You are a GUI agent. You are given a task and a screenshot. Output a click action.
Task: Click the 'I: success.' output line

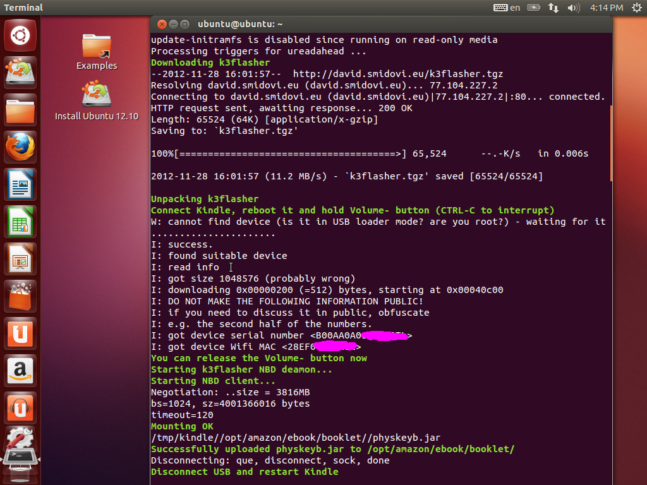[x=182, y=244]
